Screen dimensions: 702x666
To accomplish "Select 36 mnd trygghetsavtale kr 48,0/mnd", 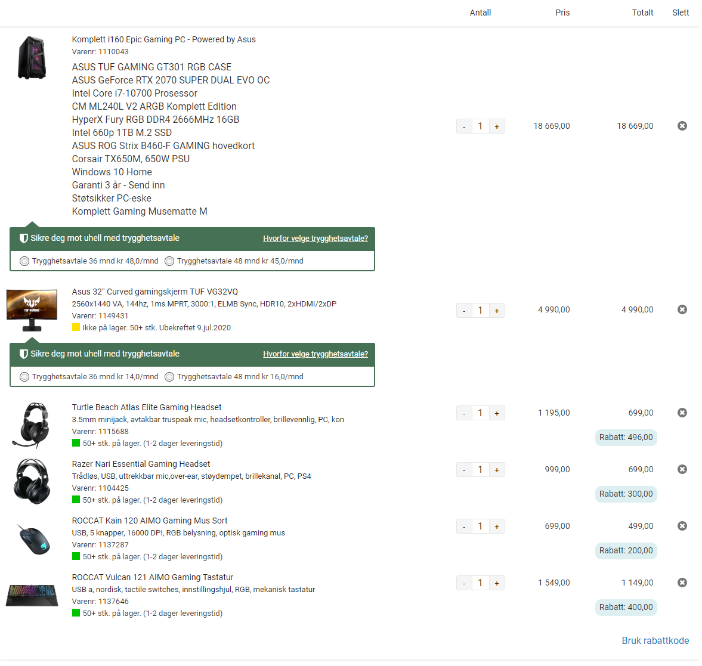I will 24,261.
